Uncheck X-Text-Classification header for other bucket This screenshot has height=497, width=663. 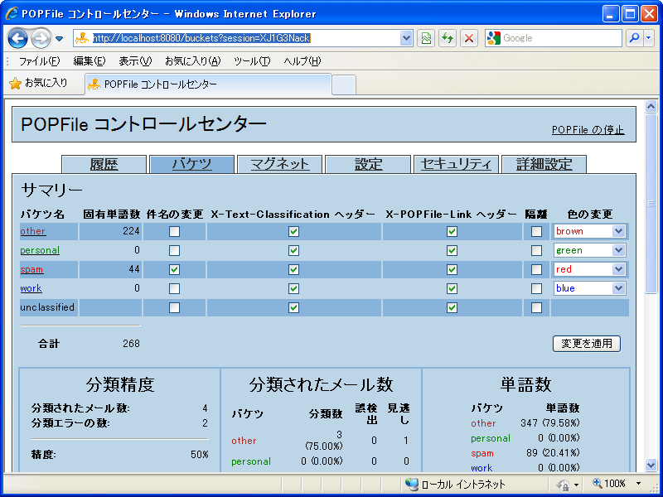[293, 232]
